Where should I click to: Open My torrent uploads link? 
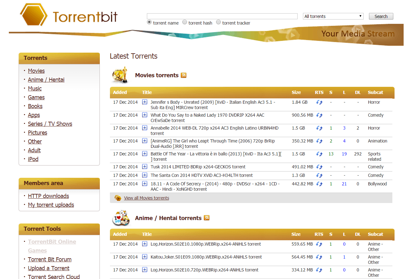51,205
